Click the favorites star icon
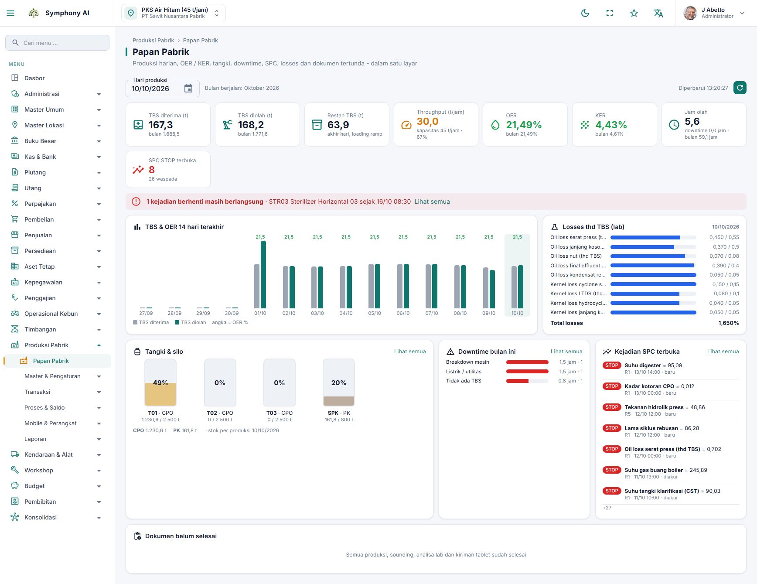 tap(634, 13)
